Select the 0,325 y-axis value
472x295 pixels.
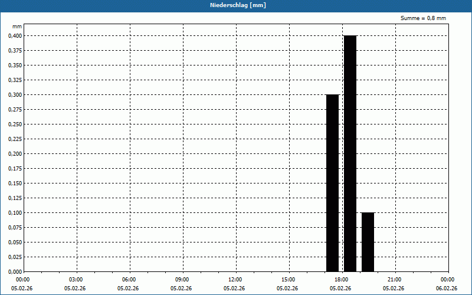pyautogui.click(x=14, y=80)
